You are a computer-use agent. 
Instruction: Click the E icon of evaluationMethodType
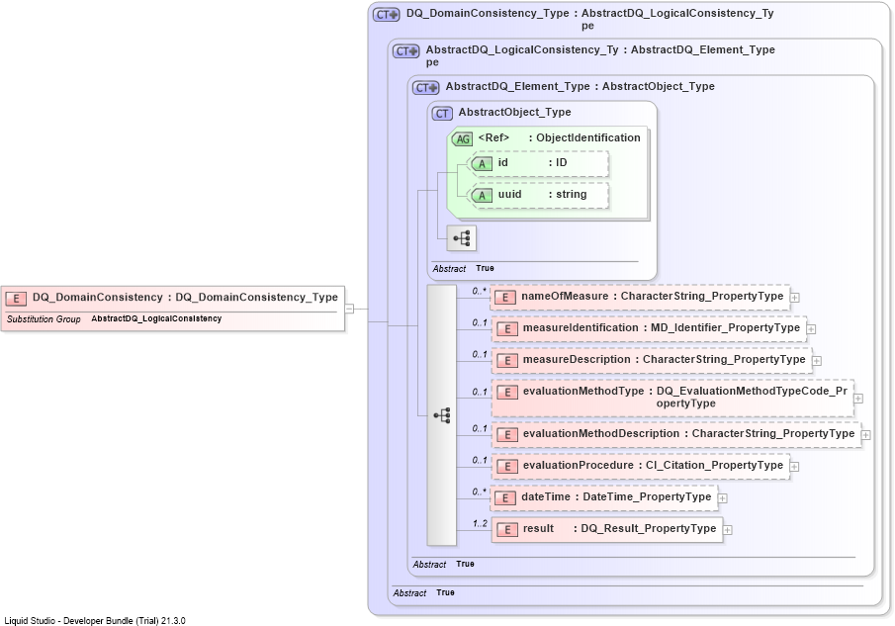507,393
